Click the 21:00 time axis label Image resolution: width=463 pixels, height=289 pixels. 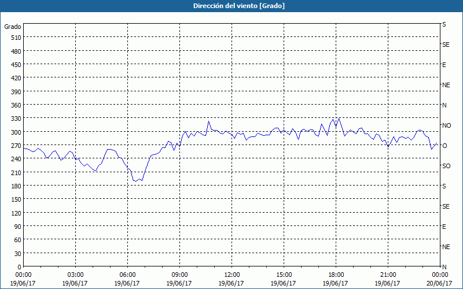388,275
